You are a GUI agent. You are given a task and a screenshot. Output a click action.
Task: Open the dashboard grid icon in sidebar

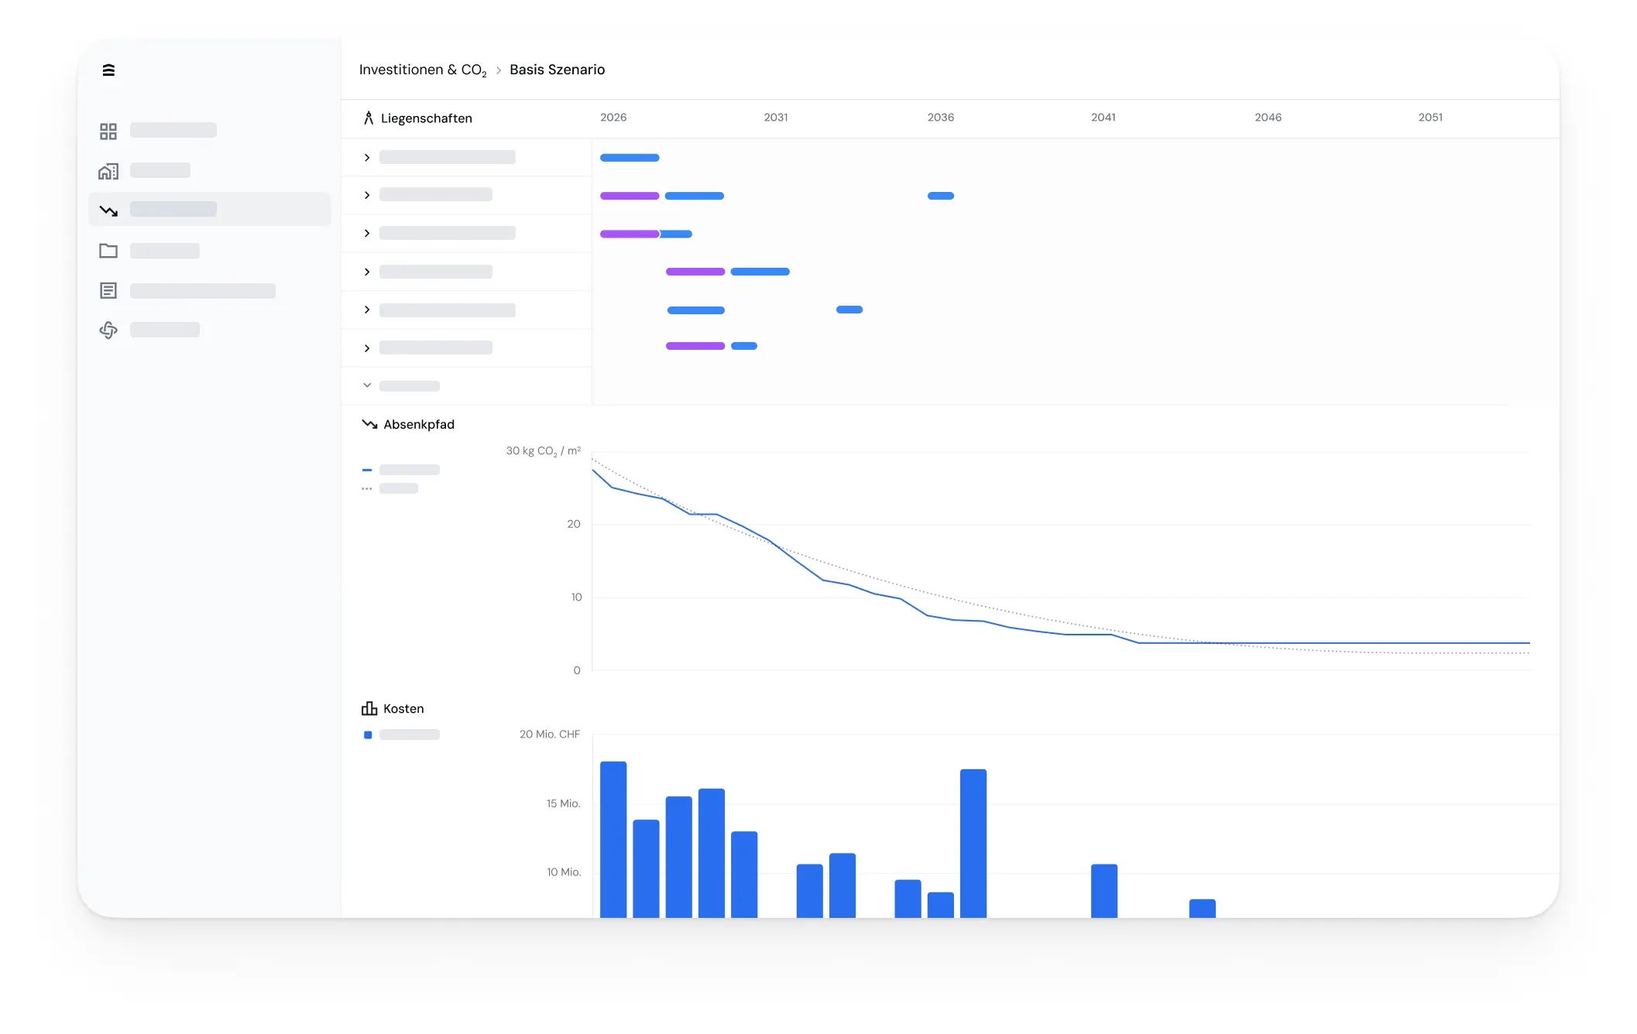click(108, 131)
